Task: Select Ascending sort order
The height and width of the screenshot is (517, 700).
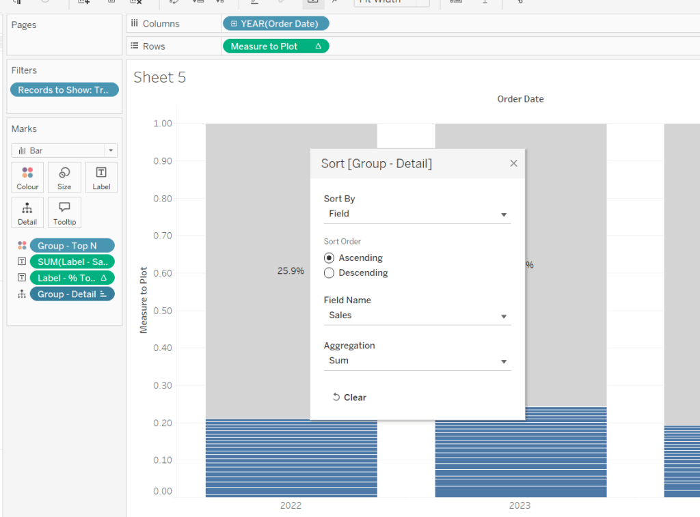Action: pyautogui.click(x=329, y=258)
